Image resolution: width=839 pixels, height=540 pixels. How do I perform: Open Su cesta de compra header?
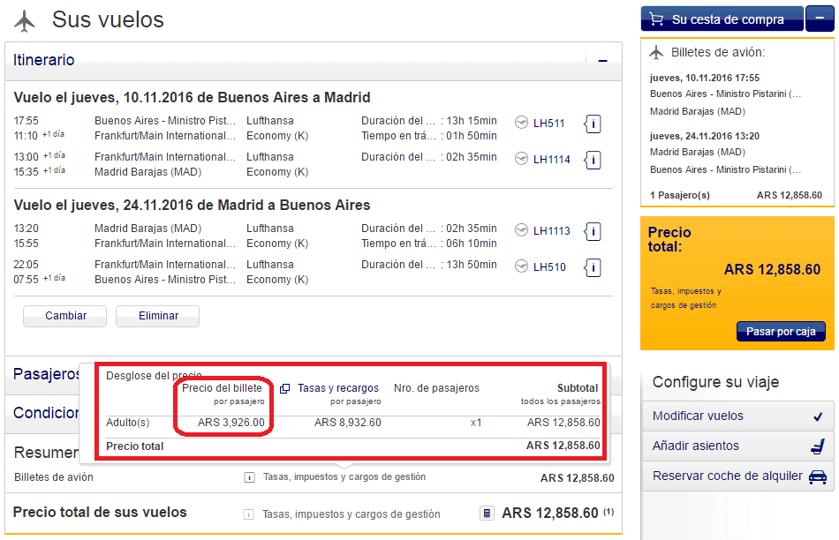click(722, 19)
